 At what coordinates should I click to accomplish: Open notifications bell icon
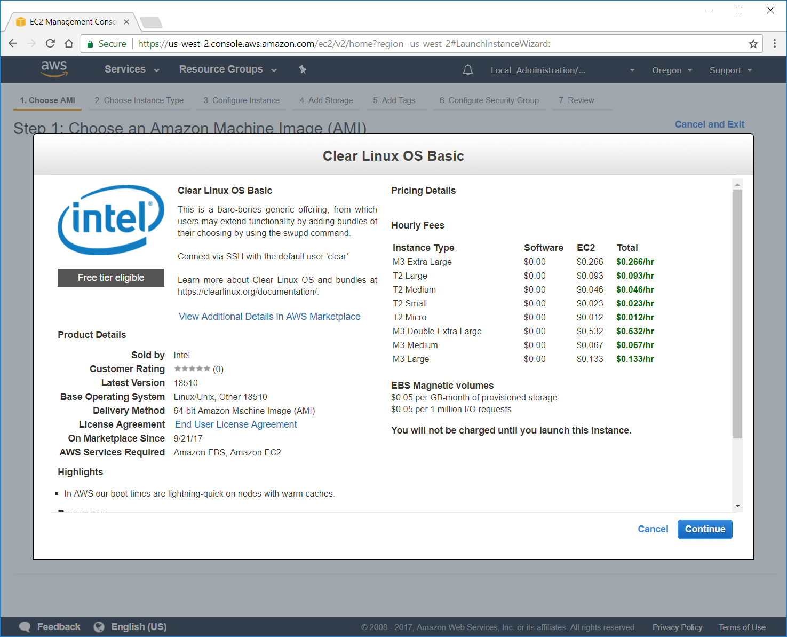point(468,70)
